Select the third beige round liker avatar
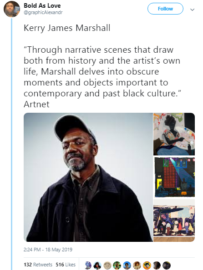This screenshot has width=203, height=270. [107, 265]
